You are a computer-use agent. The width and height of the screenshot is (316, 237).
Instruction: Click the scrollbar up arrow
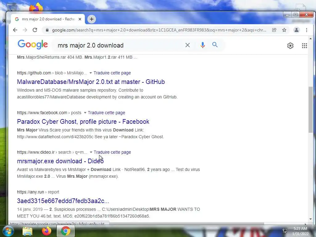pos(310,39)
